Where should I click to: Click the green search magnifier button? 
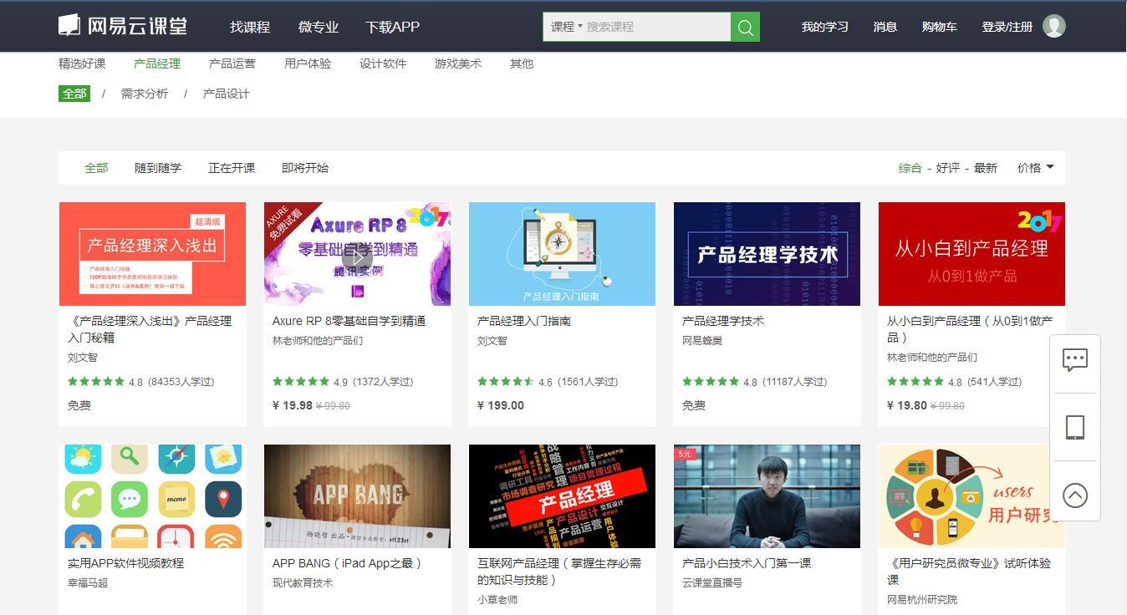pyautogui.click(x=745, y=27)
